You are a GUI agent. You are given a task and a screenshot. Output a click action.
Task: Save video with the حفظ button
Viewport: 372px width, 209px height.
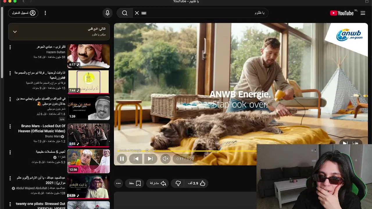click(135, 183)
